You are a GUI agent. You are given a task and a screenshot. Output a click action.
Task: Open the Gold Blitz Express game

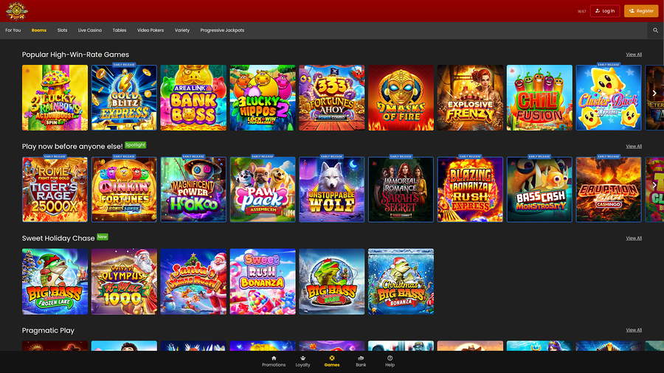click(x=124, y=98)
